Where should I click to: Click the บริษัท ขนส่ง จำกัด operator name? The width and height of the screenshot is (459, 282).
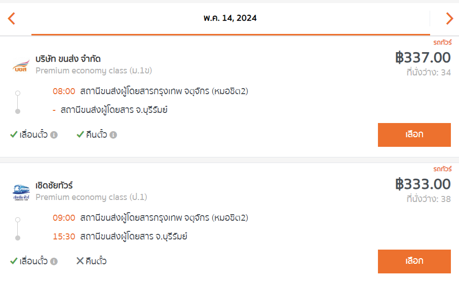(68, 59)
